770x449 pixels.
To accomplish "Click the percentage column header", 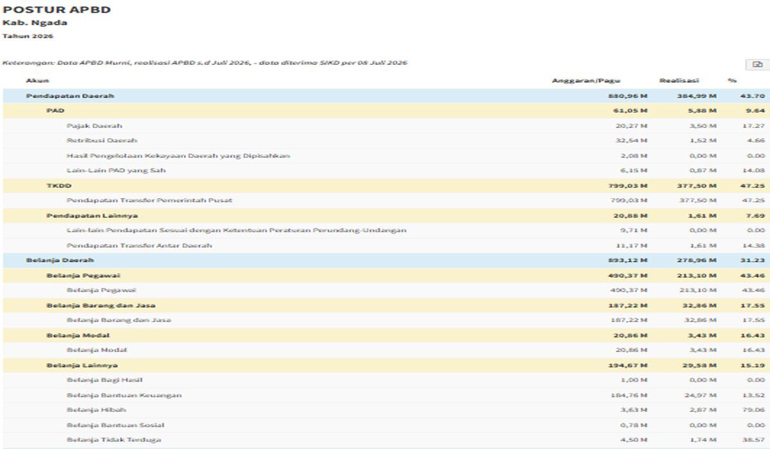I will [732, 81].
